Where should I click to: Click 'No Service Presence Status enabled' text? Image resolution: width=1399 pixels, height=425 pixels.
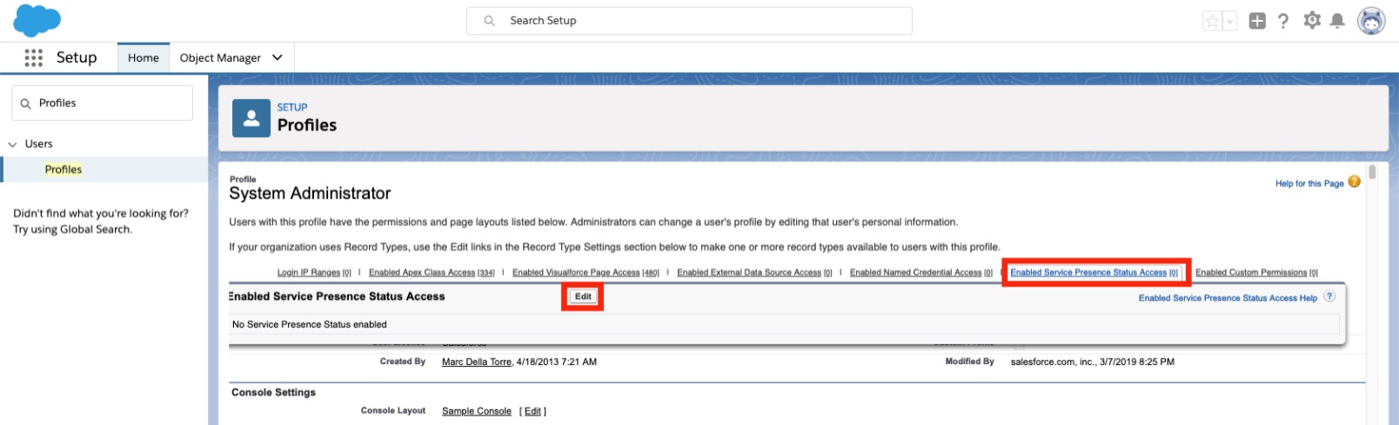click(x=310, y=324)
